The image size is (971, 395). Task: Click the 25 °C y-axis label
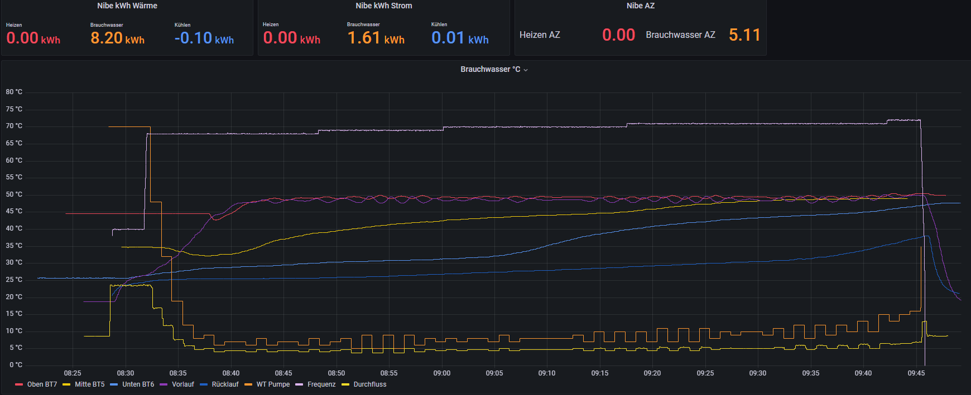pyautogui.click(x=14, y=280)
